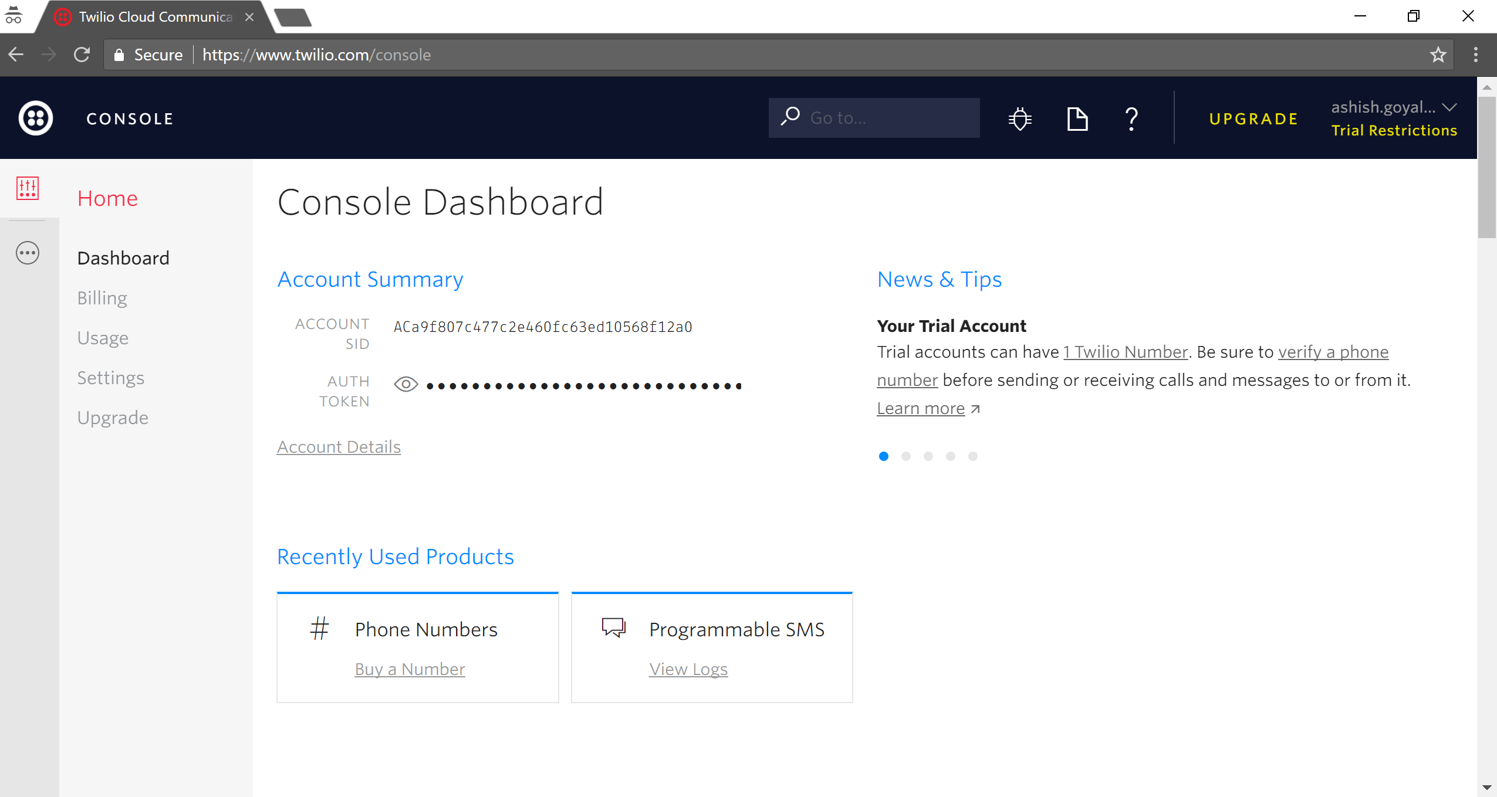The image size is (1497, 797).
Task: Click the Twilio logo icon
Action: click(x=36, y=118)
